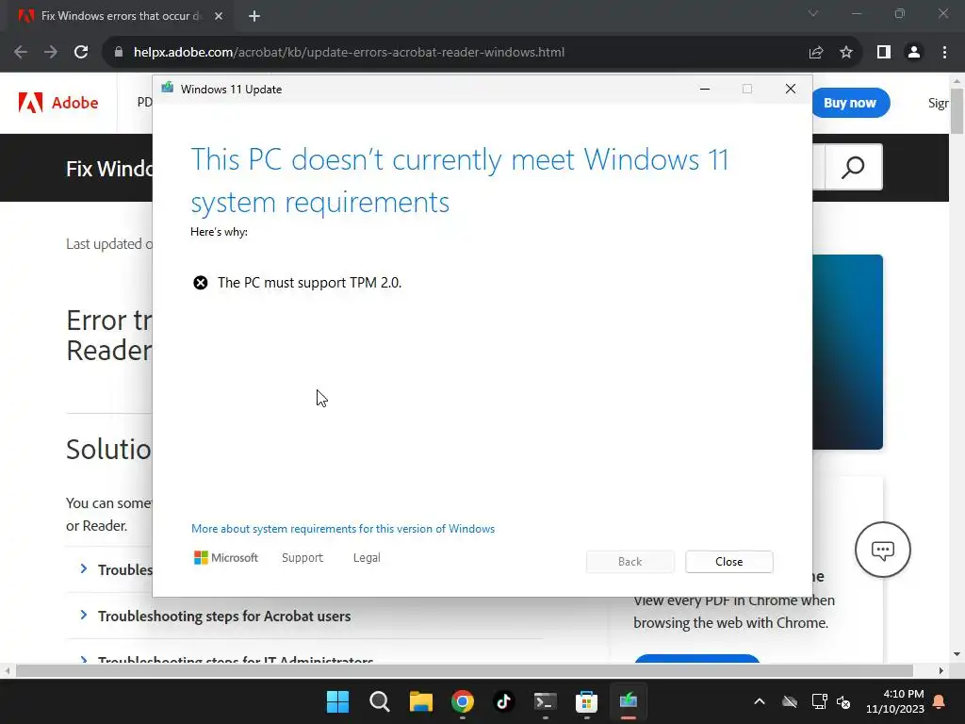Click Sign in on Adobe header

938,103
